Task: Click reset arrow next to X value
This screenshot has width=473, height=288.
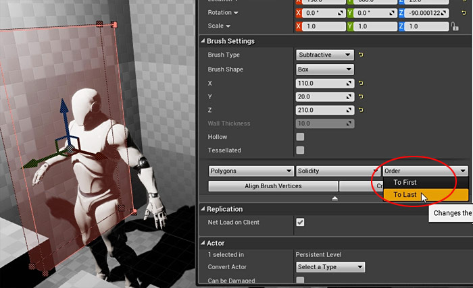Action: click(x=361, y=83)
